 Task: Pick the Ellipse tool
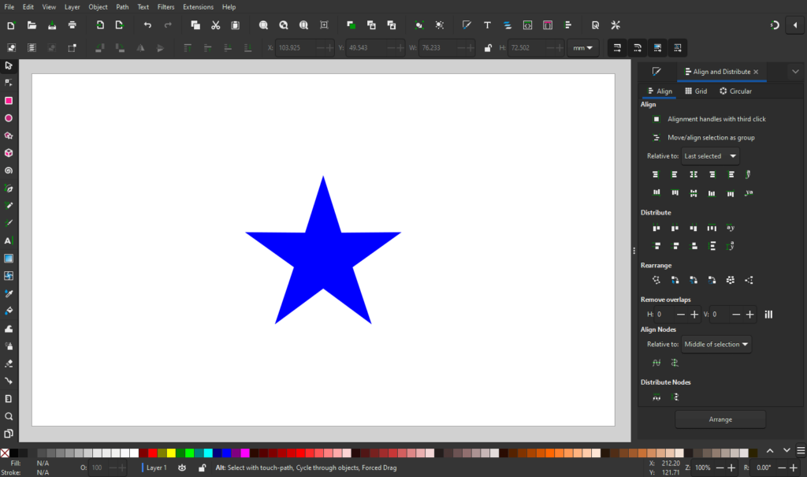9,118
